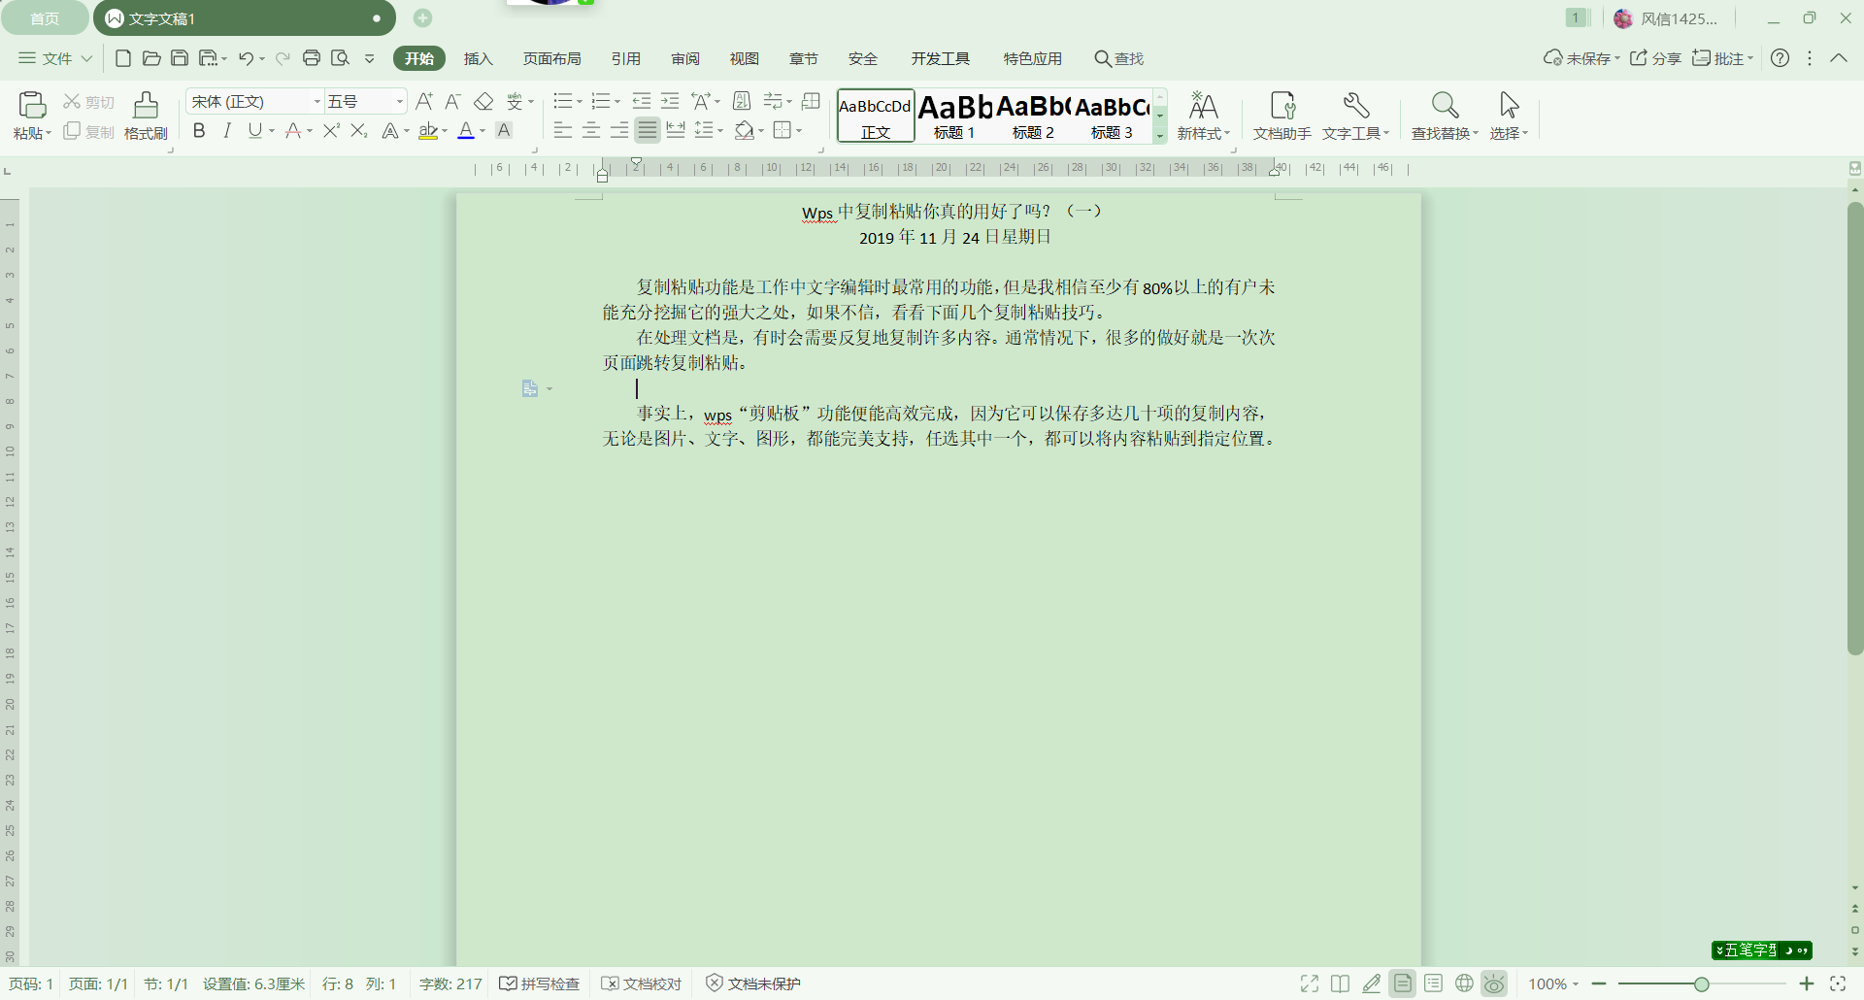
Task: Open Document Assistant (文档助手)
Action: point(1282,116)
